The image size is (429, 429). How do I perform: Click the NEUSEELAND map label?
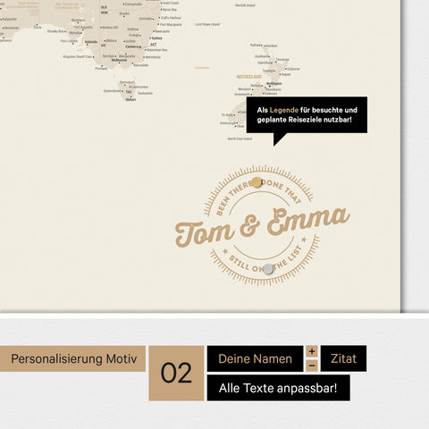pyautogui.click(x=249, y=77)
